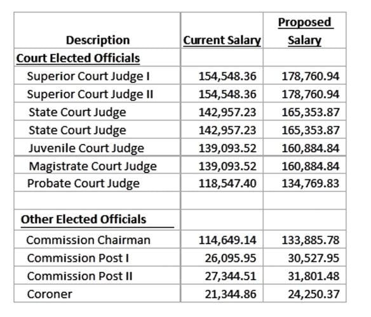Select the Description column header
The image size is (371, 317).
(98, 40)
